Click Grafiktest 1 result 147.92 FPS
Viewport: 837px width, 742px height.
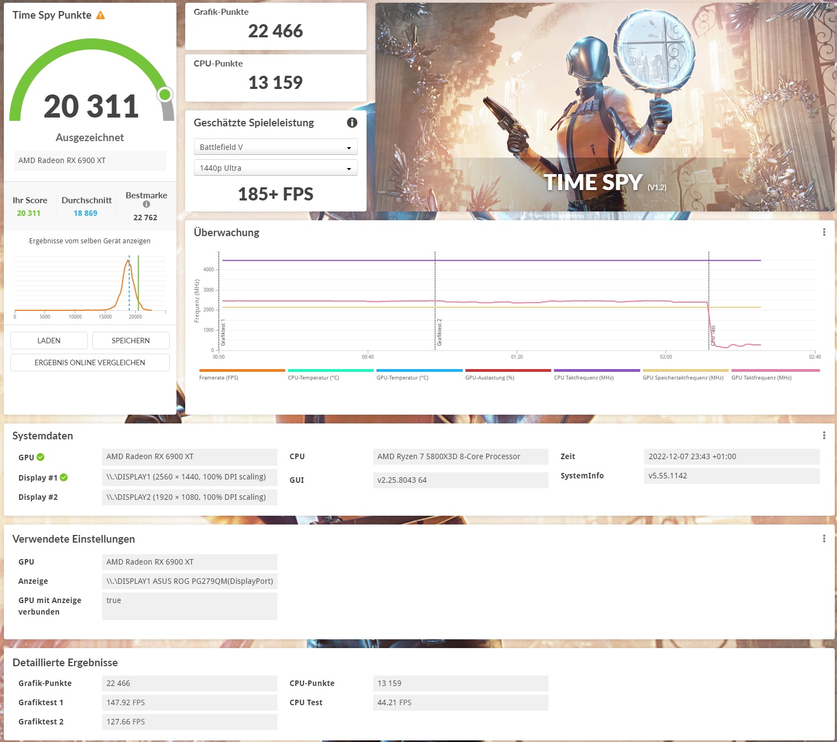190,702
